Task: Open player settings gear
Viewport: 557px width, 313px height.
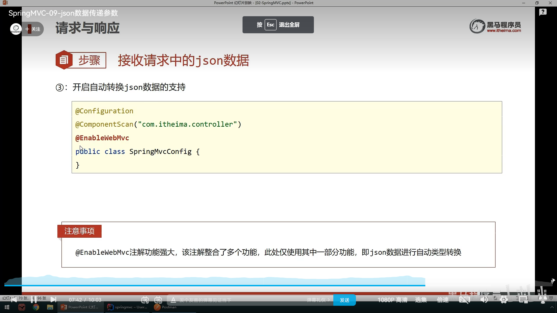Action: tap(504, 300)
